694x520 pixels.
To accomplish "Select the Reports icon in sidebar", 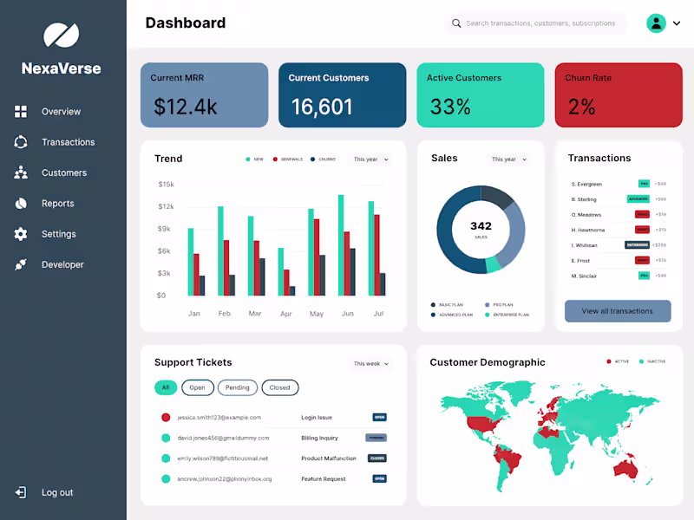I will pos(19,203).
